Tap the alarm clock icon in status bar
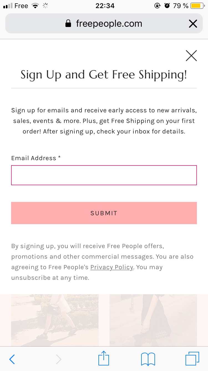The image size is (208, 371). pos(167,6)
